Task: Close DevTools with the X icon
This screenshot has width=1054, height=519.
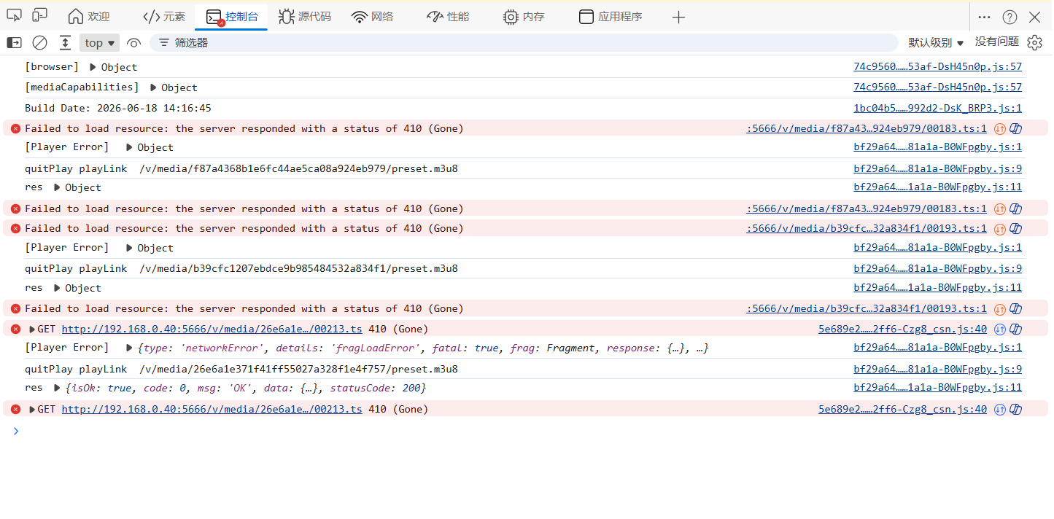Action: pyautogui.click(x=1034, y=17)
